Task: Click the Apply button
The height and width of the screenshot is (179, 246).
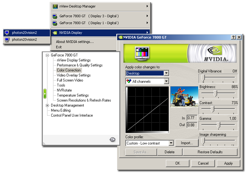Action: coord(228,163)
